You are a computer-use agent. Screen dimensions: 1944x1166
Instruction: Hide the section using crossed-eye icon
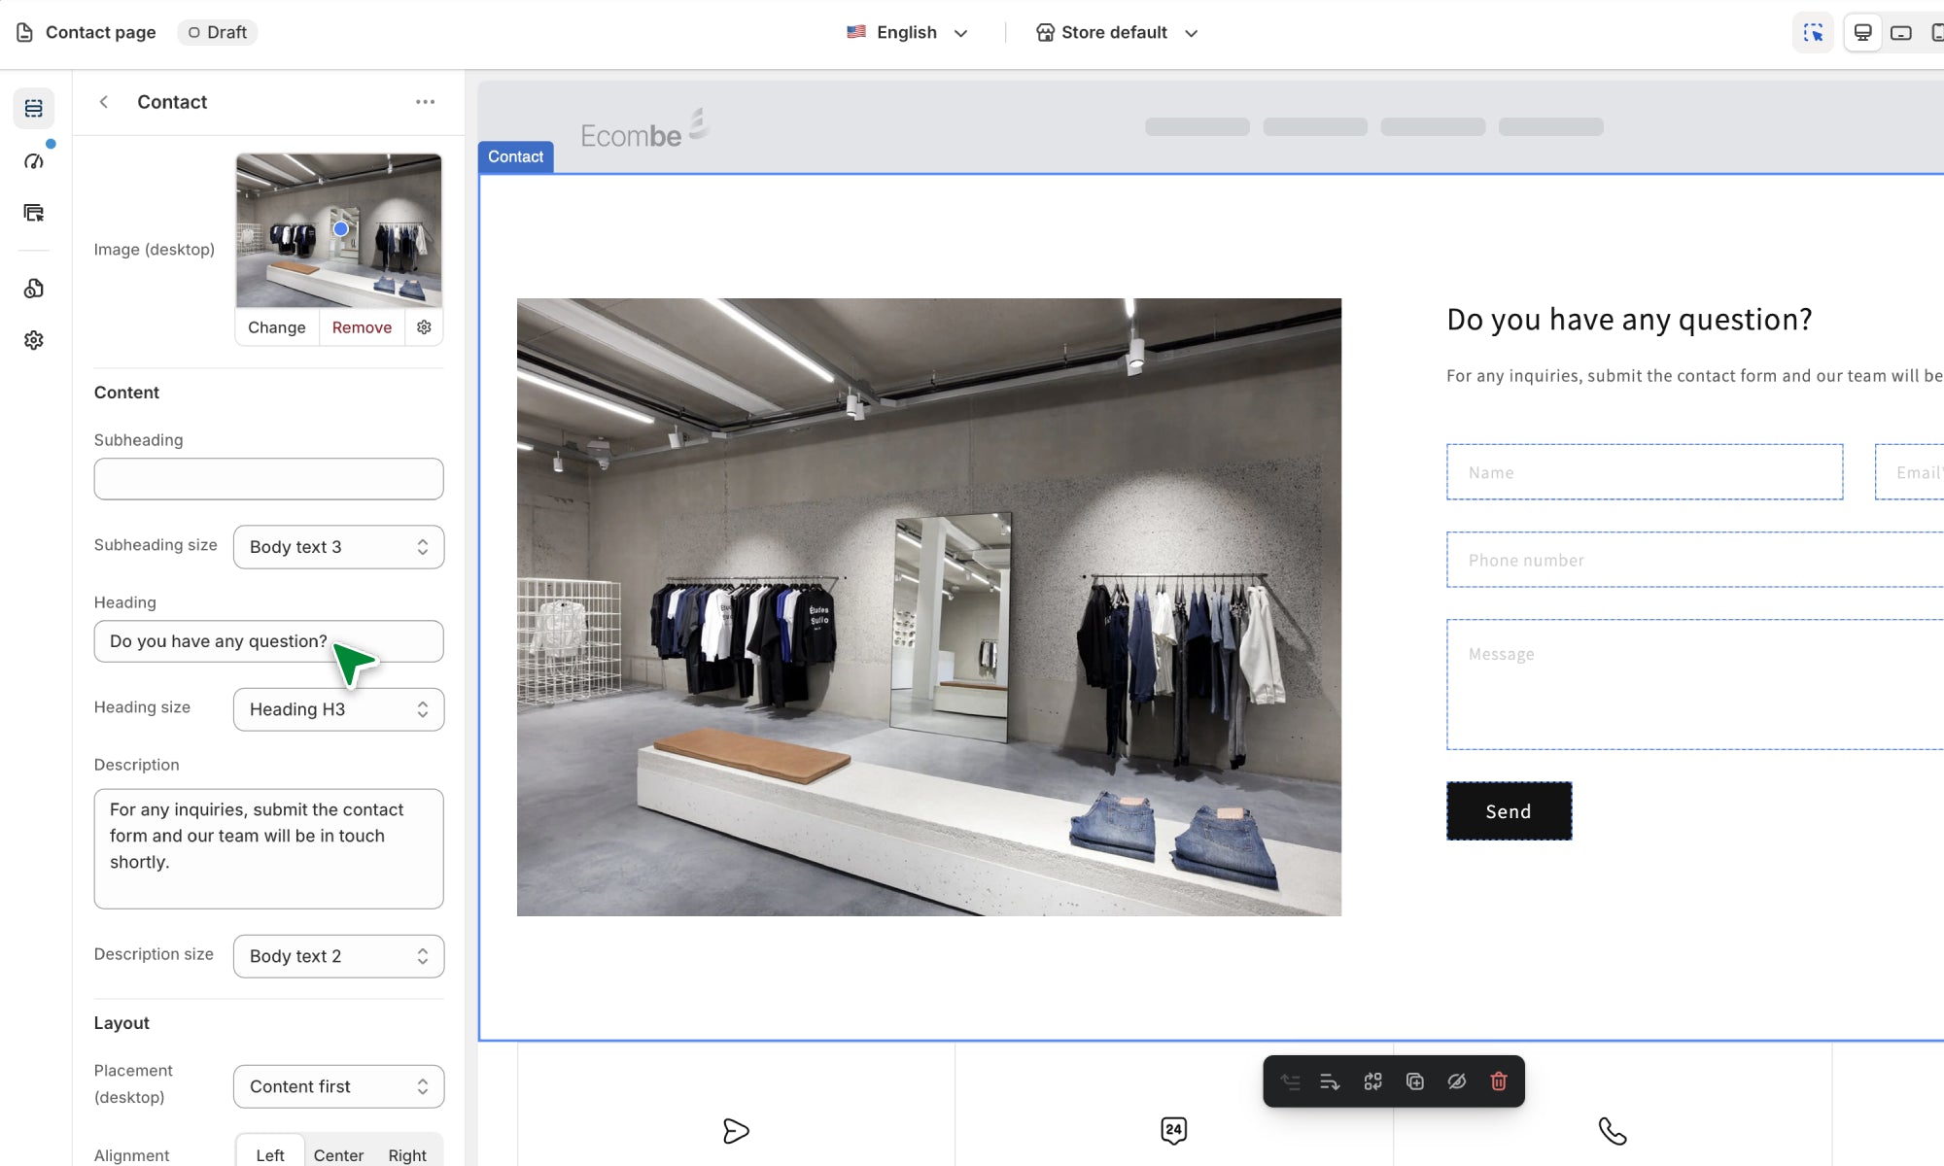tap(1456, 1081)
